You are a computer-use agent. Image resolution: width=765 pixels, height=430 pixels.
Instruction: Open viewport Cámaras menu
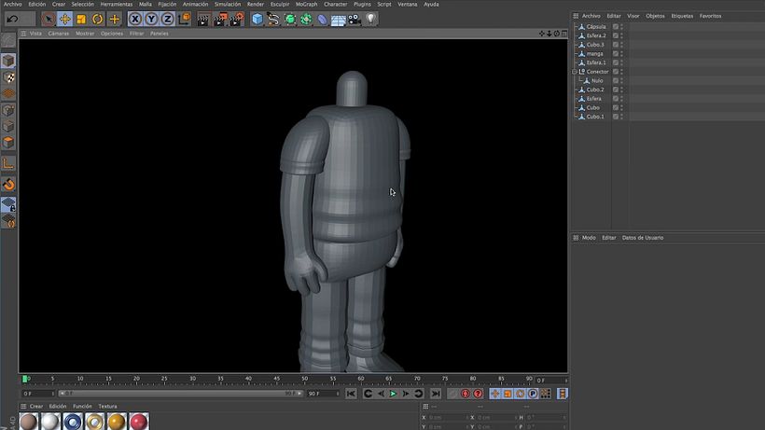(x=59, y=34)
